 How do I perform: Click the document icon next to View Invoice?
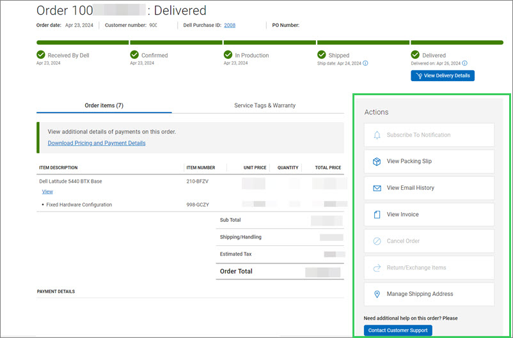pyautogui.click(x=377, y=215)
